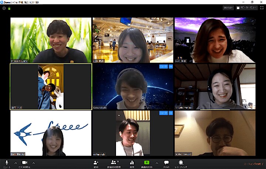The width and height of the screenshot is (266, 169).
Task: Open the blue more options button on center tile
Action: [171, 67]
